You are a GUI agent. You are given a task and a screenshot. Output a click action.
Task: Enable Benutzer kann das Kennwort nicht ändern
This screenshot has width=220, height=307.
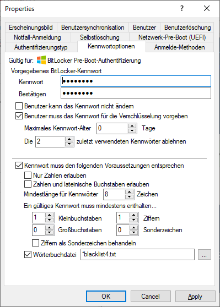[19, 106]
